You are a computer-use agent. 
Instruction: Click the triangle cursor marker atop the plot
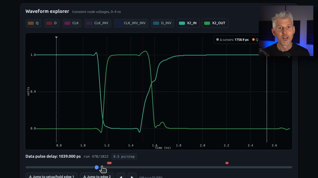point(56,37)
